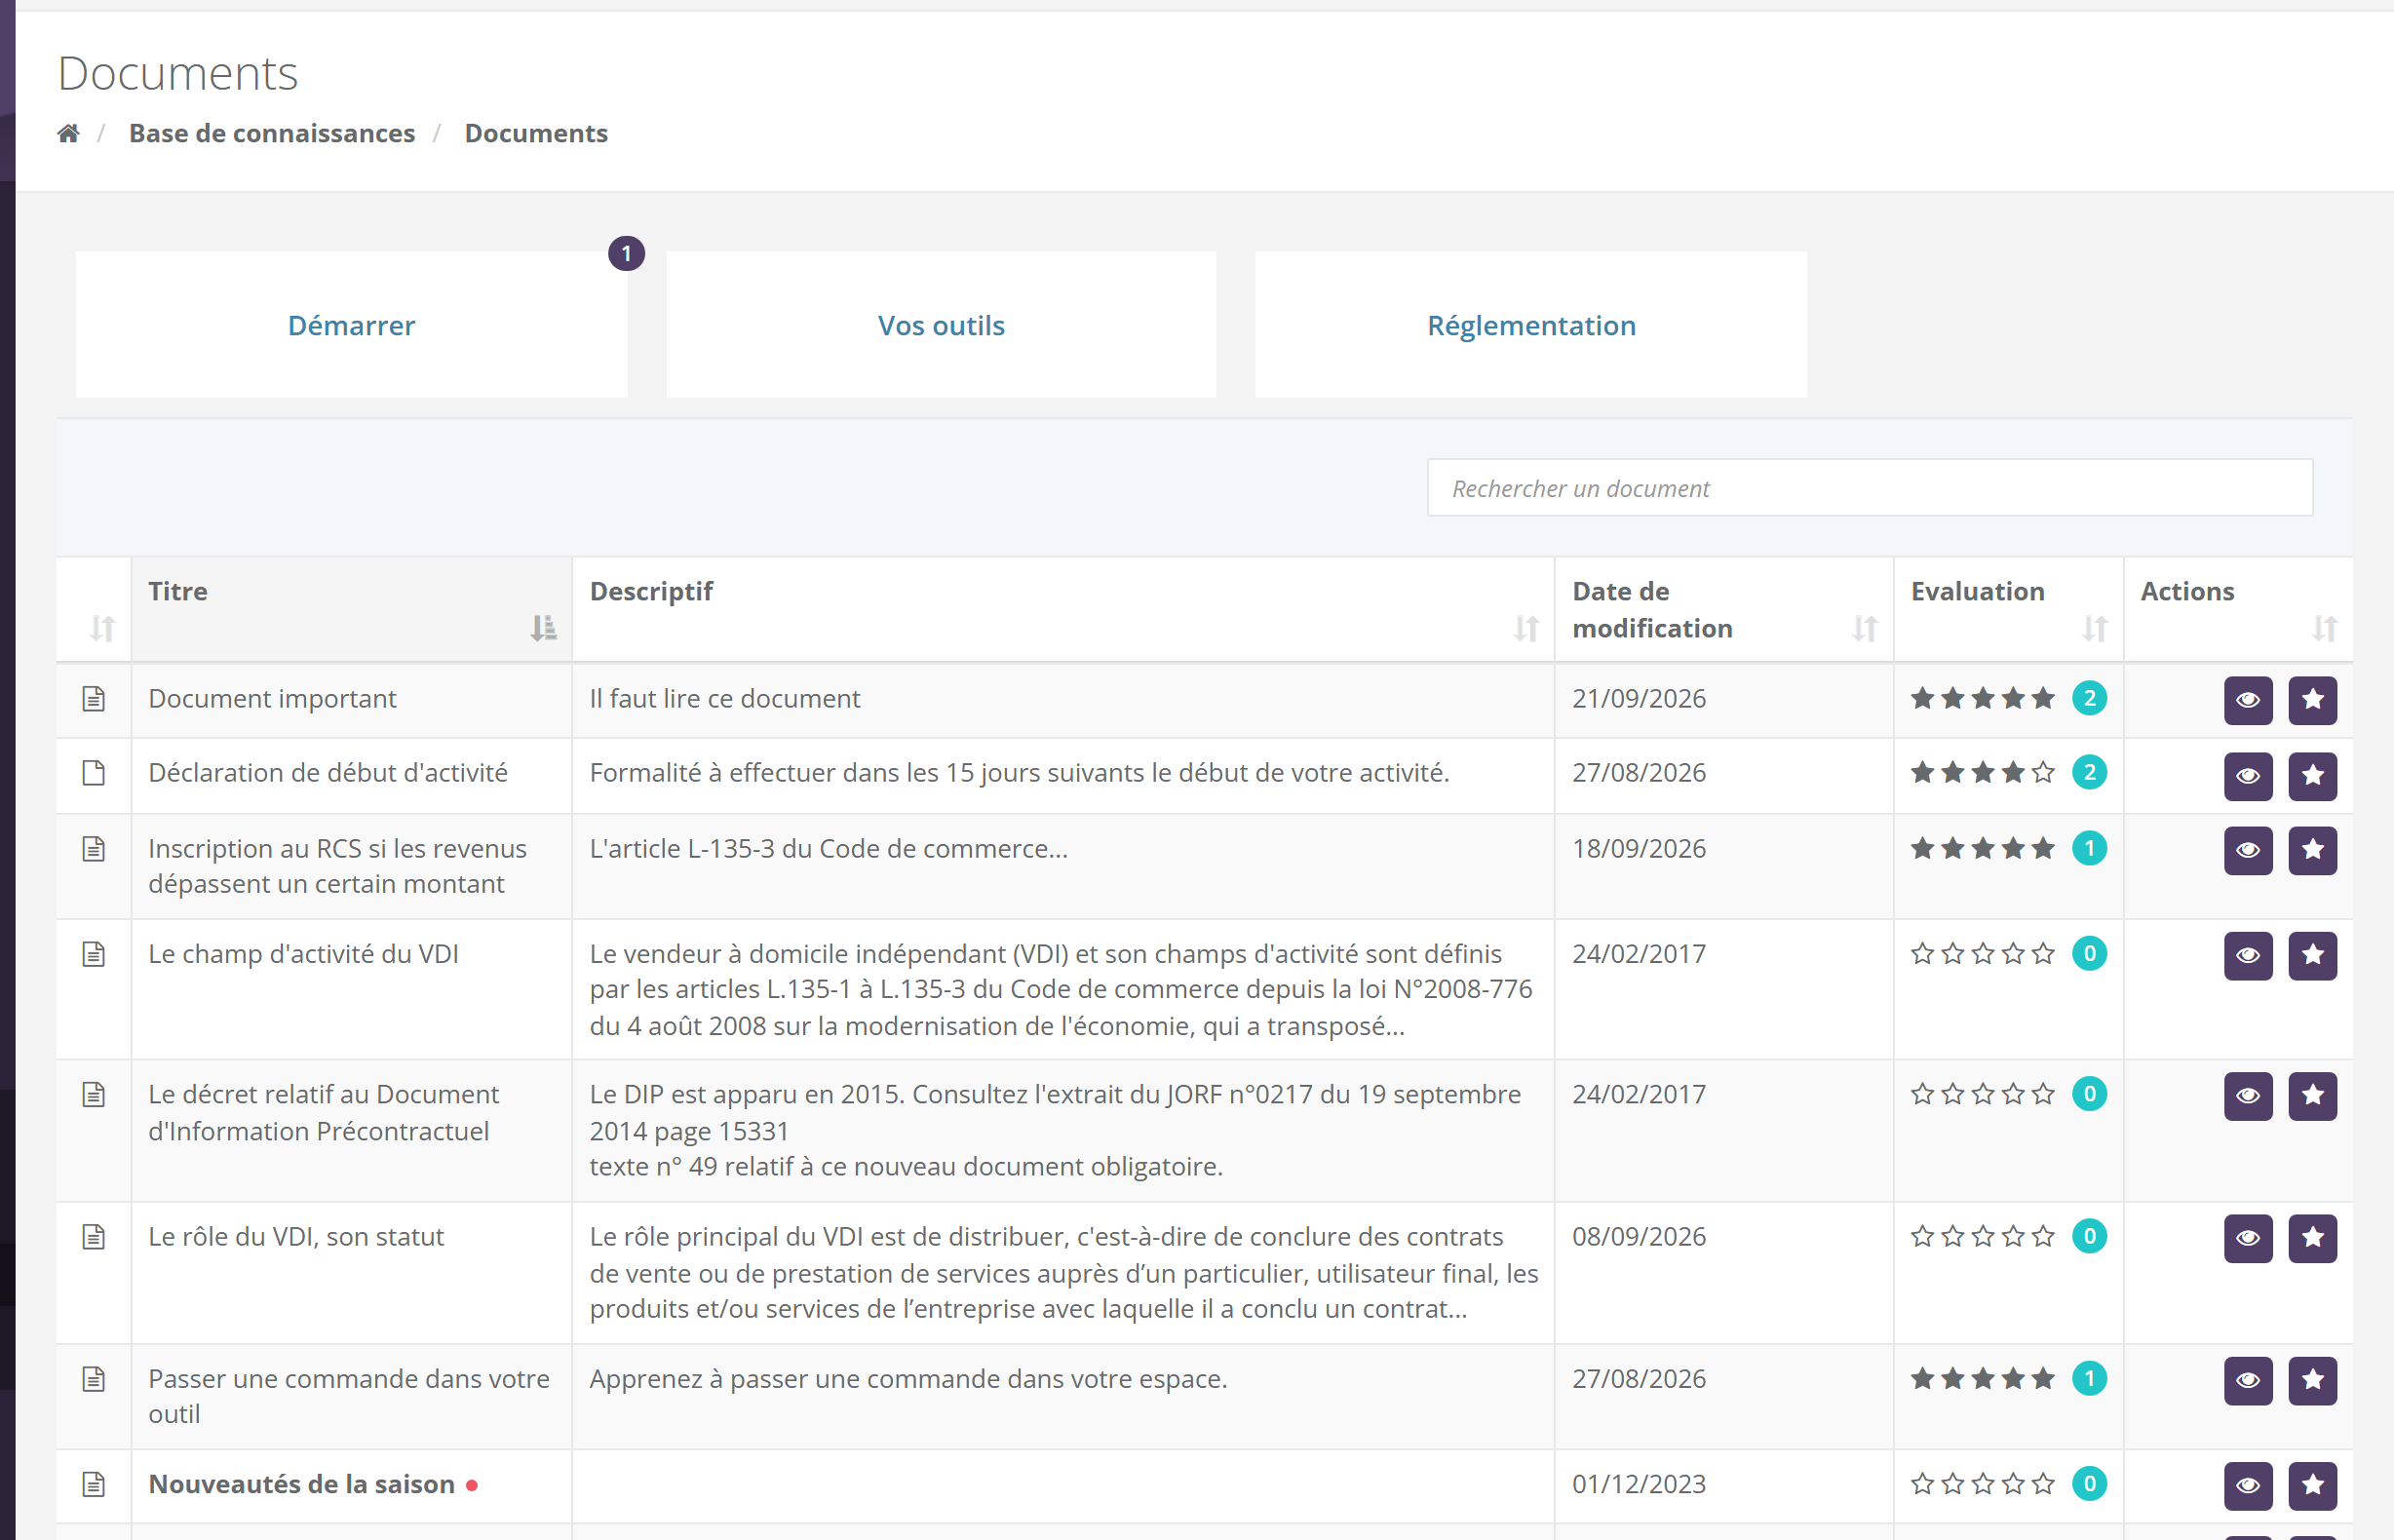
Task: Star Le rôle du VDI, son statut row
Action: click(2312, 1238)
